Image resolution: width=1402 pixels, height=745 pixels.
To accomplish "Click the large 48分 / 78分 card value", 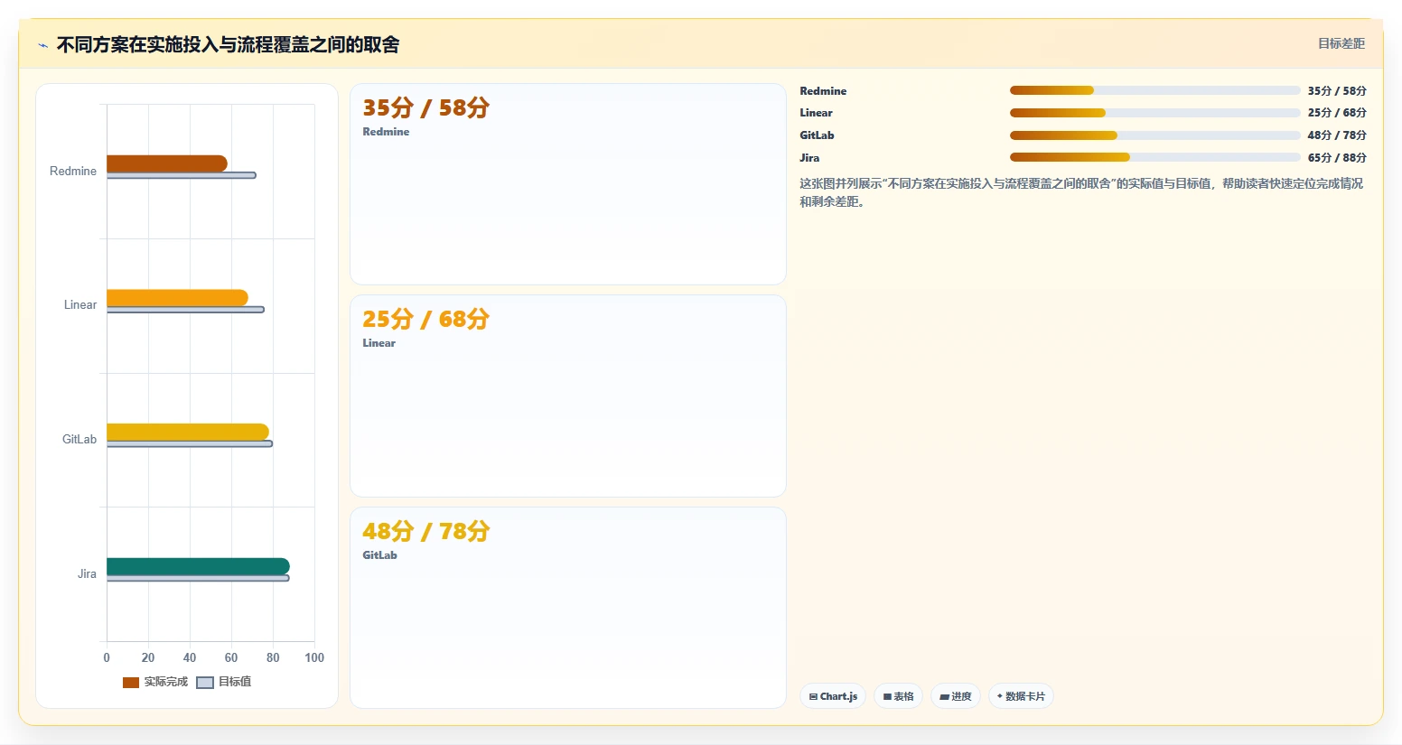I will 425,531.
